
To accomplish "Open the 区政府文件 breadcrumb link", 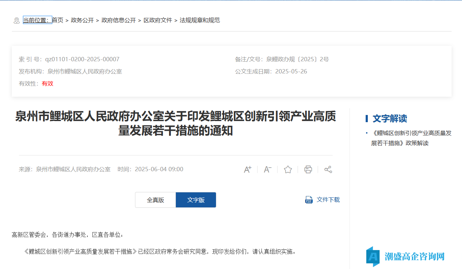I will (158, 20).
